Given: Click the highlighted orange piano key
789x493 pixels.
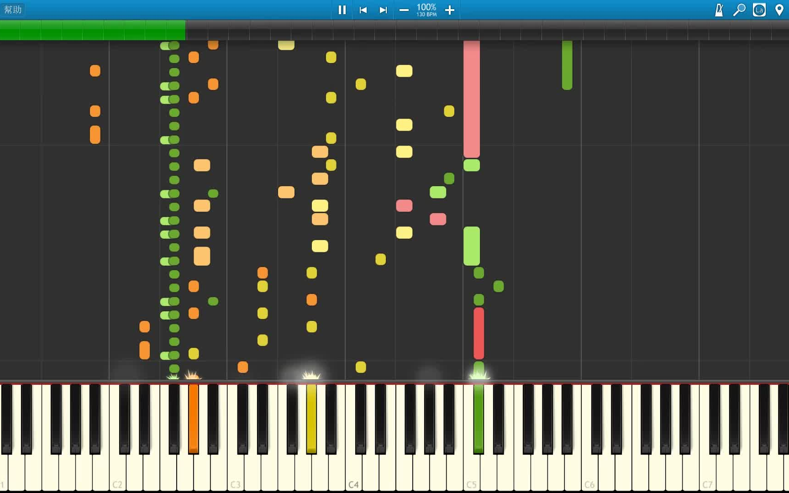Looking at the screenshot, I should pos(194,418).
